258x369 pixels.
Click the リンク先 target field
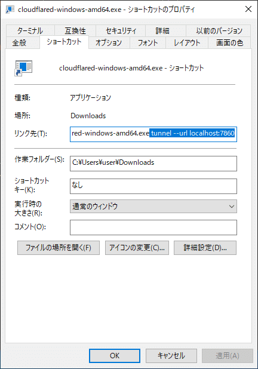click(x=153, y=134)
